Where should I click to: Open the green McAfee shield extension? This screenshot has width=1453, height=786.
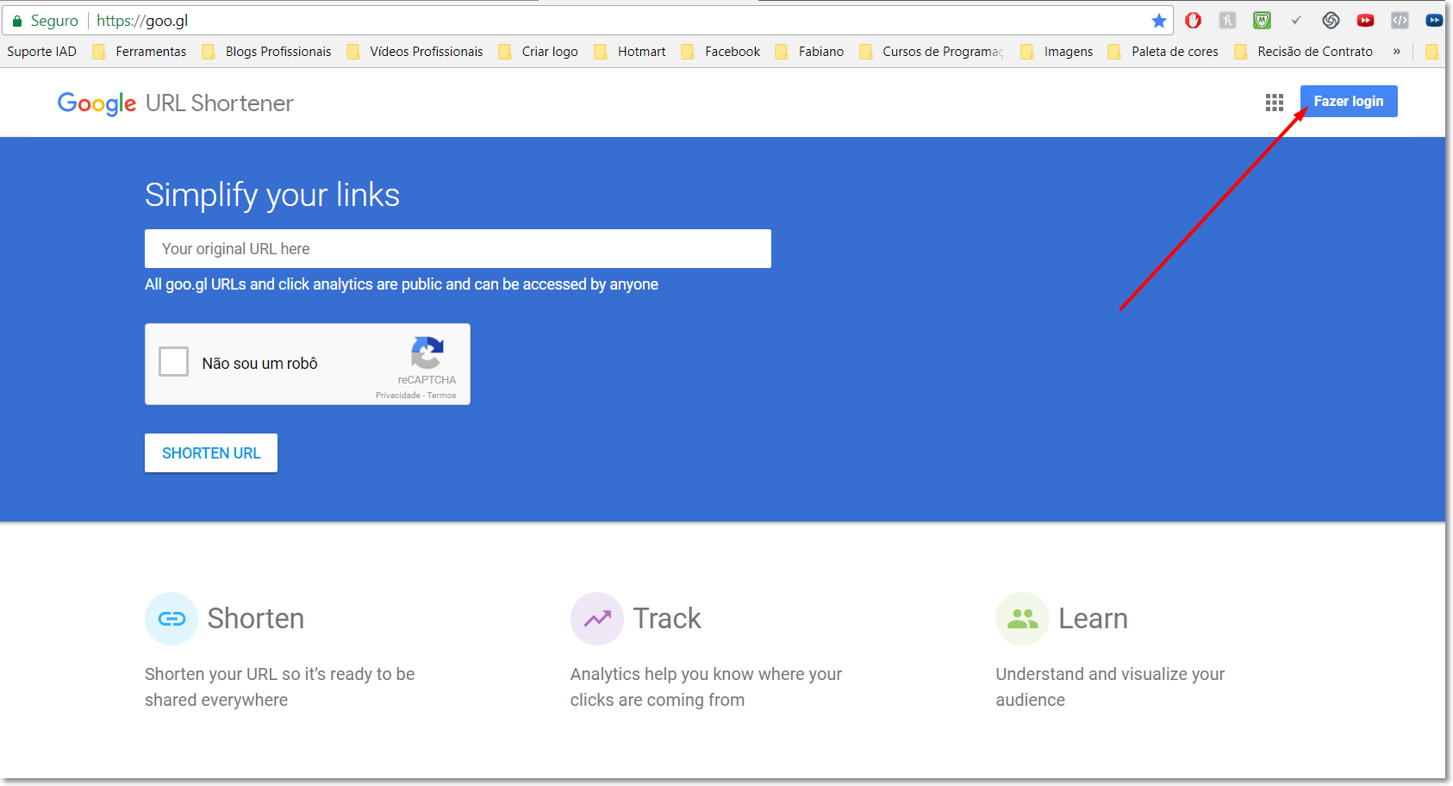pyautogui.click(x=1262, y=21)
